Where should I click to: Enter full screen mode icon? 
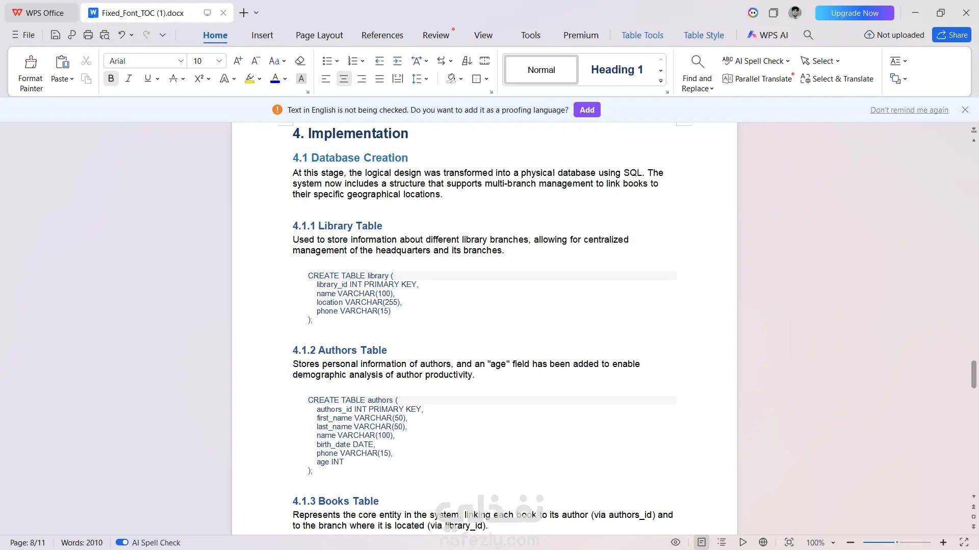tap(964, 542)
